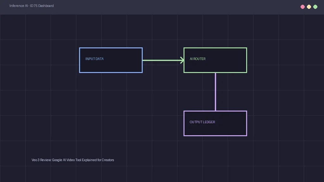This screenshot has width=324, height=182.
Task: Click the title 'Inference AI - ID 75 Dashboard'
Action: click(32, 6)
